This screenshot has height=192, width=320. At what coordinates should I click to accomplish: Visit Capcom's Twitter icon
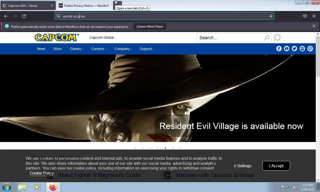[294, 49]
